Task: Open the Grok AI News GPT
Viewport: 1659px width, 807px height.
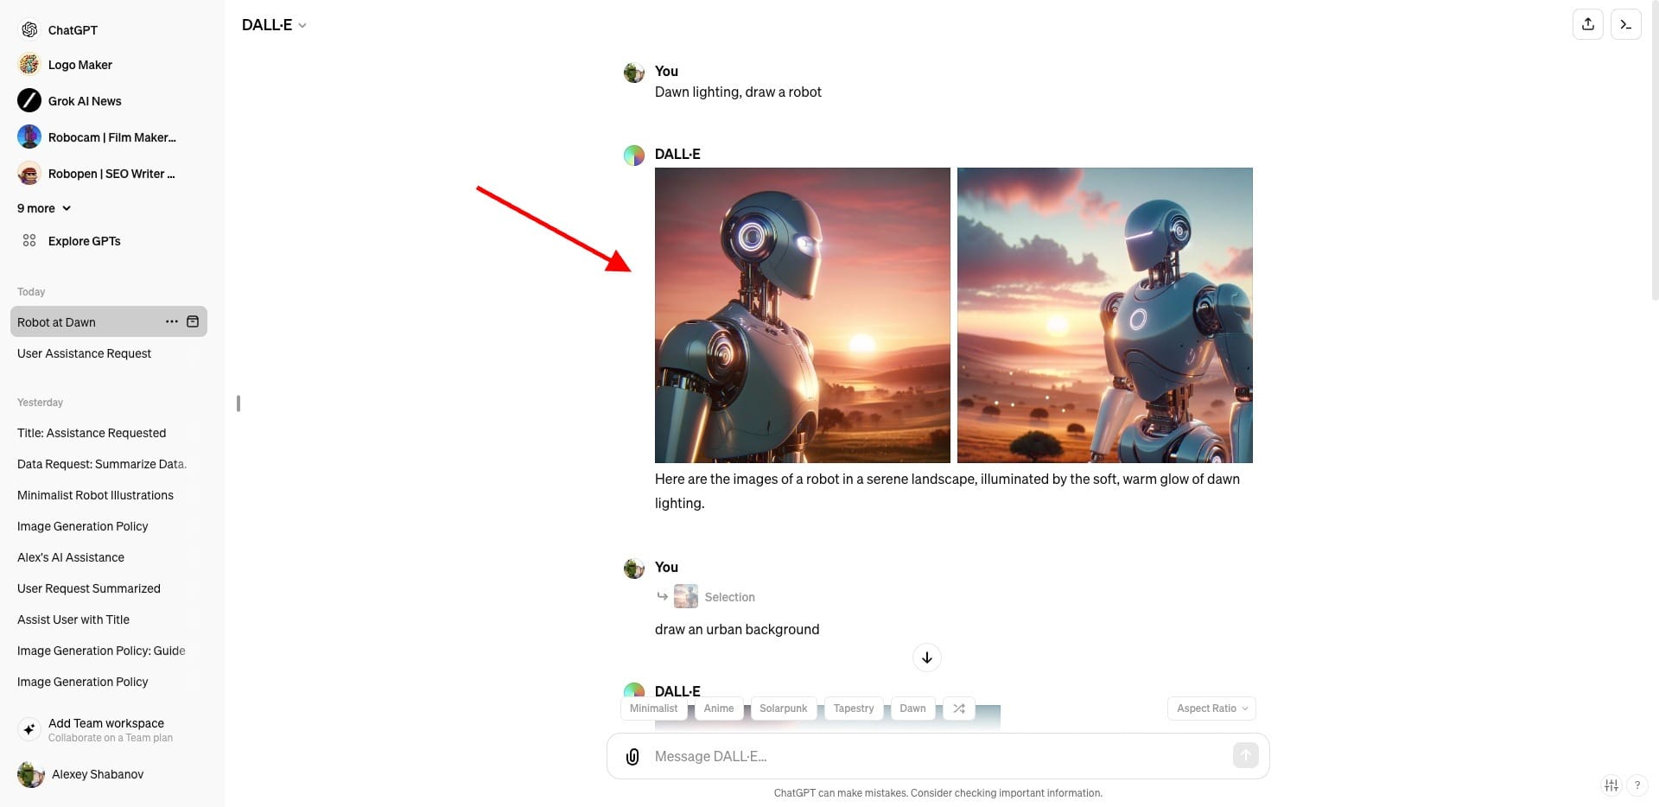Action: click(x=85, y=100)
